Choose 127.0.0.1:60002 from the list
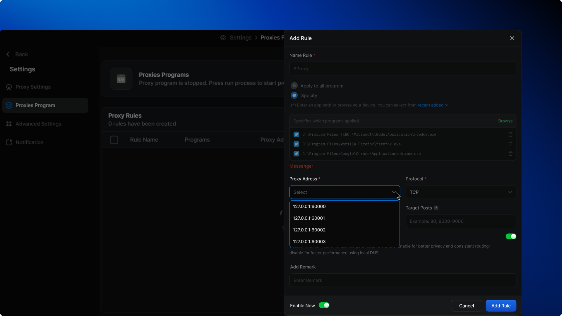This screenshot has height=316, width=562. [309, 230]
